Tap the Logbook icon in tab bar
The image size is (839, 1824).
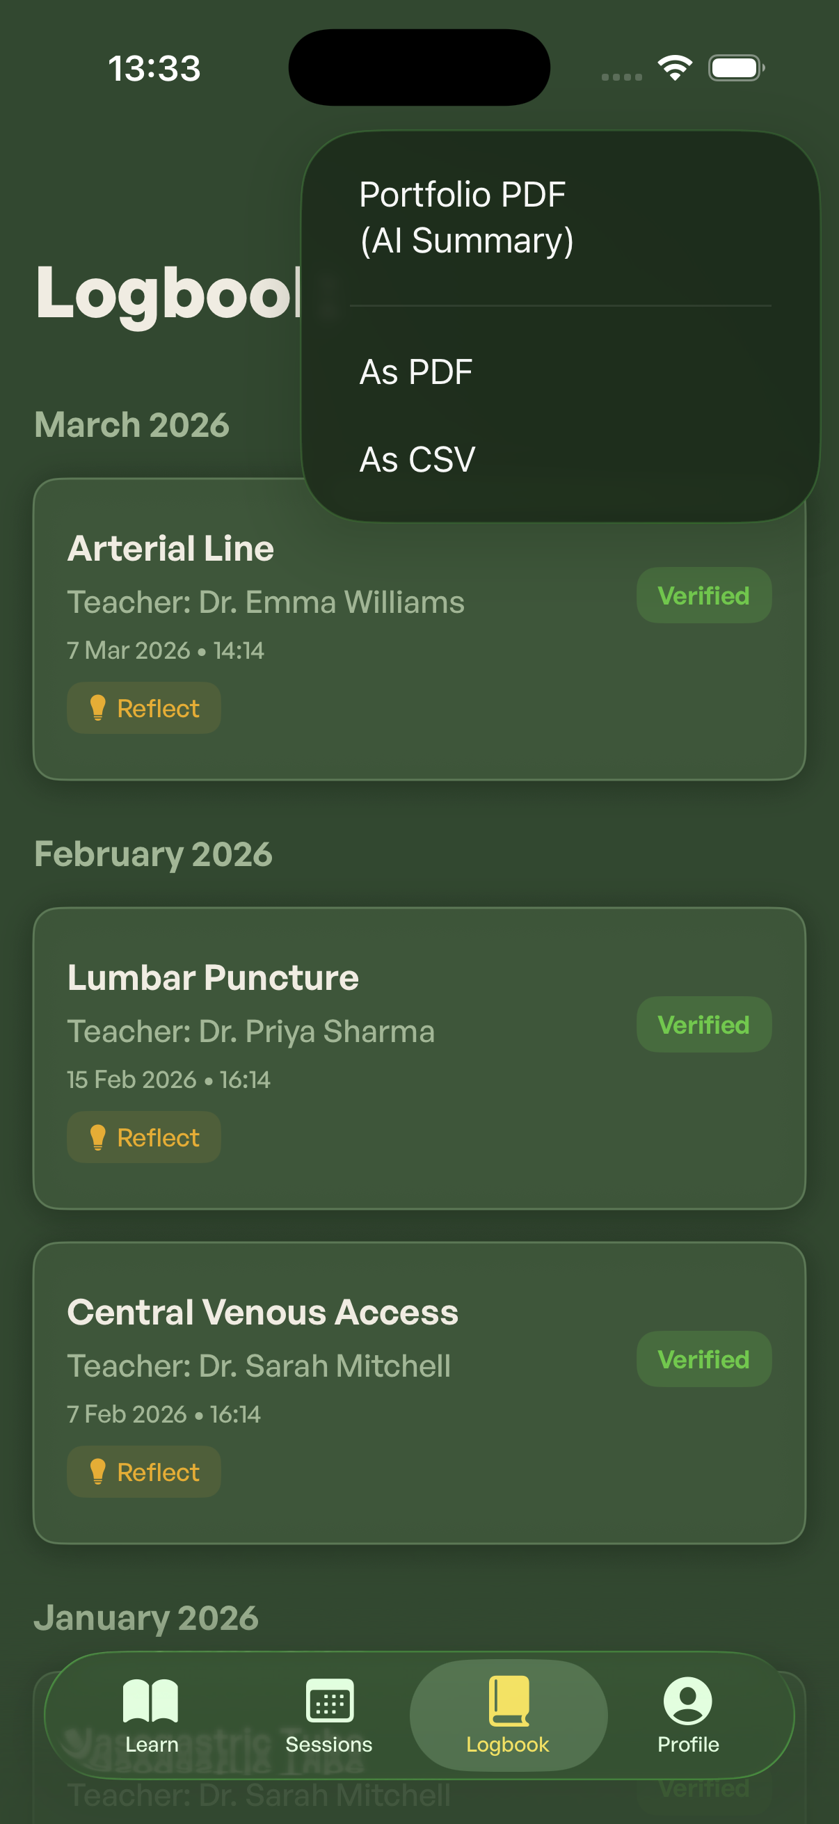[509, 1700]
